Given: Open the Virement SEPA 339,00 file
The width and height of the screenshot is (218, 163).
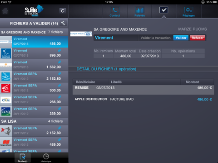Looking at the screenshot, I should click(34, 111).
